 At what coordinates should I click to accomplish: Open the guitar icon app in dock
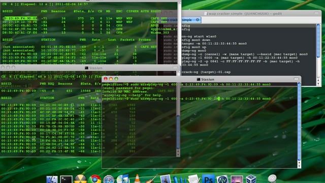tap(151, 179)
